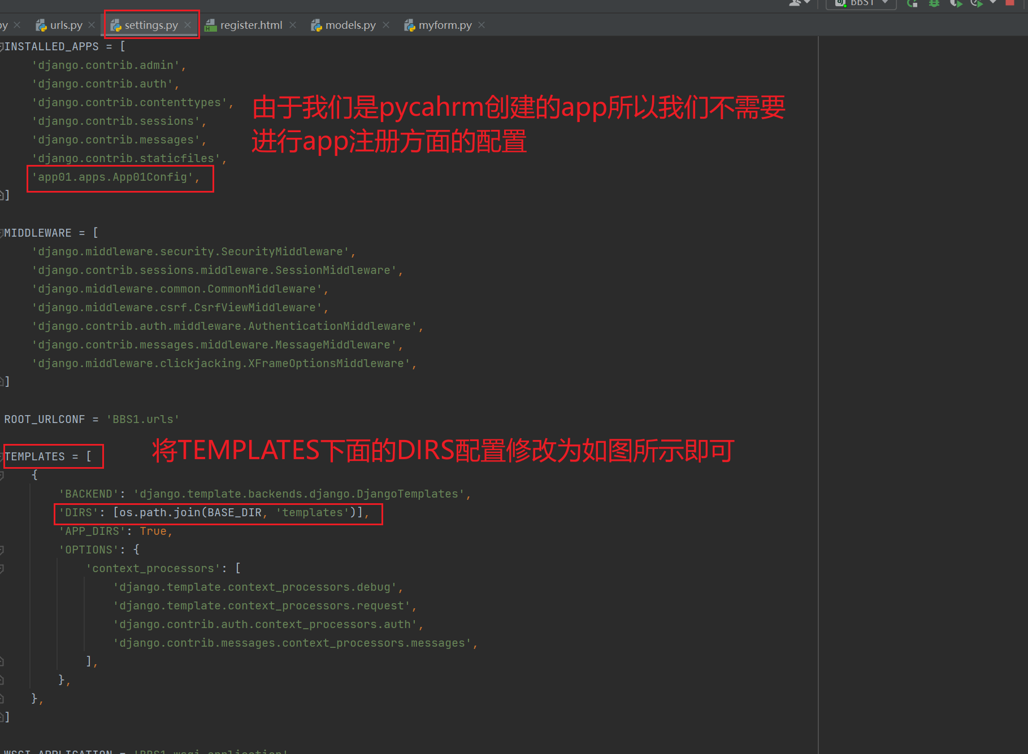Close the register.html tab
1028x754 pixels.
point(293,25)
